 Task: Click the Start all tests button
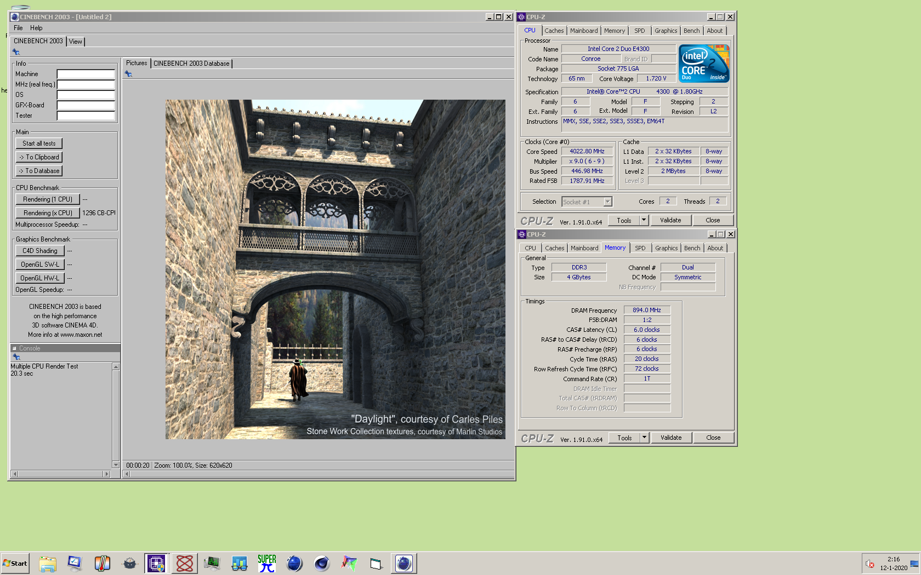(x=39, y=143)
